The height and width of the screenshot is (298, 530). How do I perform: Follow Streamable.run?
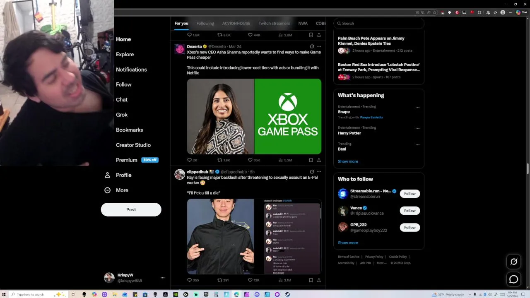(410, 194)
